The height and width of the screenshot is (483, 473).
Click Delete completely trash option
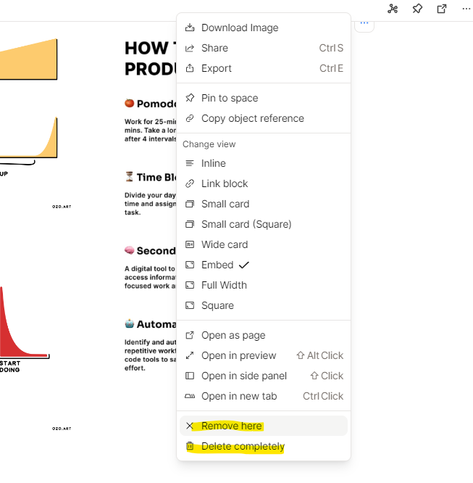243,446
